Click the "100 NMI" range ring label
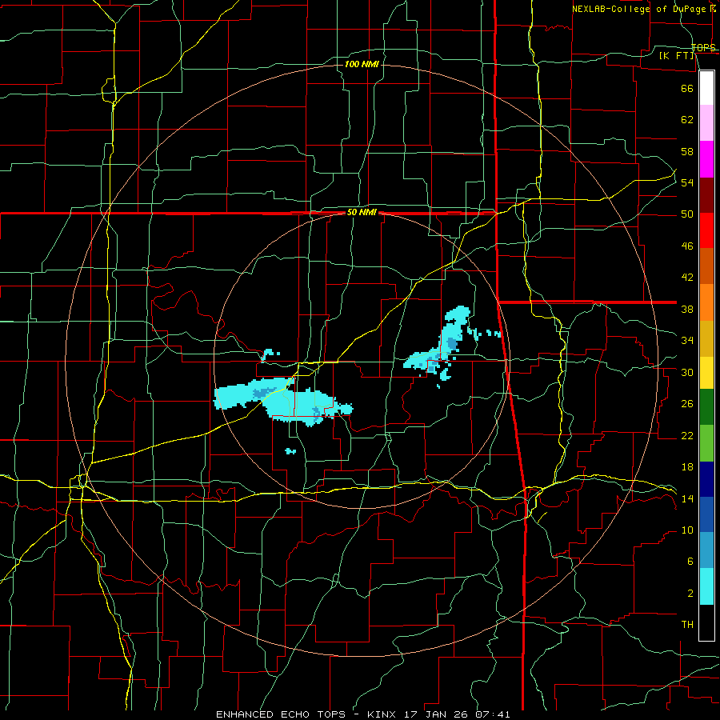The width and height of the screenshot is (720, 720). (x=362, y=64)
